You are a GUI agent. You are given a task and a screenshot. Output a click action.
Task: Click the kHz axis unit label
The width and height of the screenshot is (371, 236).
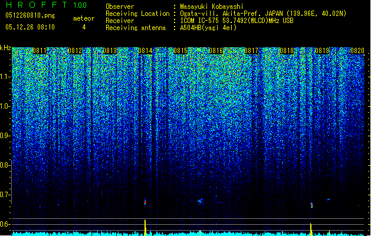pyautogui.click(x=5, y=48)
